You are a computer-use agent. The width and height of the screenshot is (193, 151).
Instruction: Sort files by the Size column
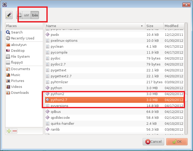(154, 26)
